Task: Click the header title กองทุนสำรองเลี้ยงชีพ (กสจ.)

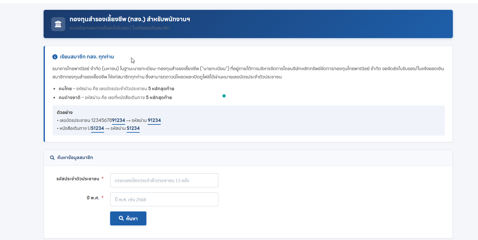Action: [x=130, y=19]
